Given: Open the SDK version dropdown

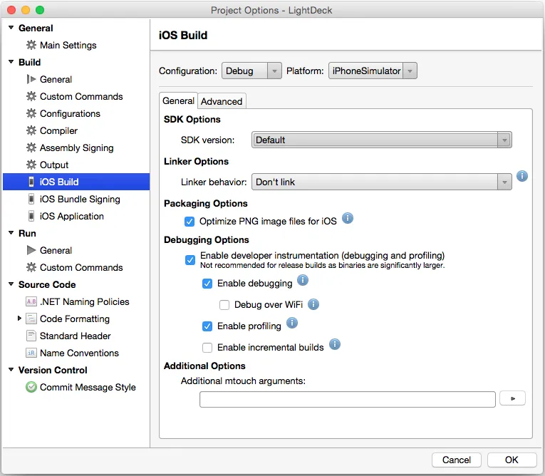Looking at the screenshot, I should pyautogui.click(x=382, y=140).
